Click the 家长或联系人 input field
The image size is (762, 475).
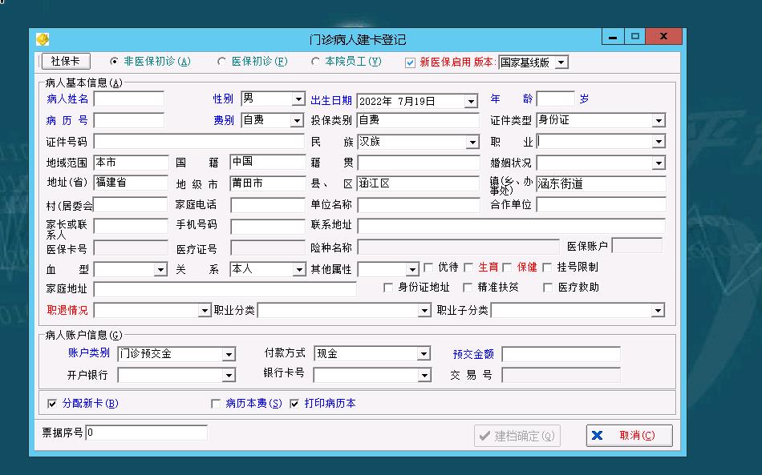tap(131, 227)
